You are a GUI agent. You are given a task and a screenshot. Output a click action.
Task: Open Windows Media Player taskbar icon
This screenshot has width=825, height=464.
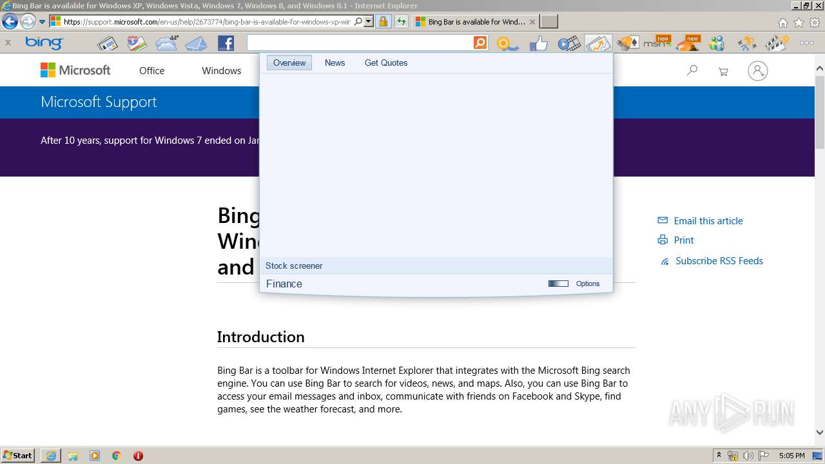pyautogui.click(x=95, y=456)
